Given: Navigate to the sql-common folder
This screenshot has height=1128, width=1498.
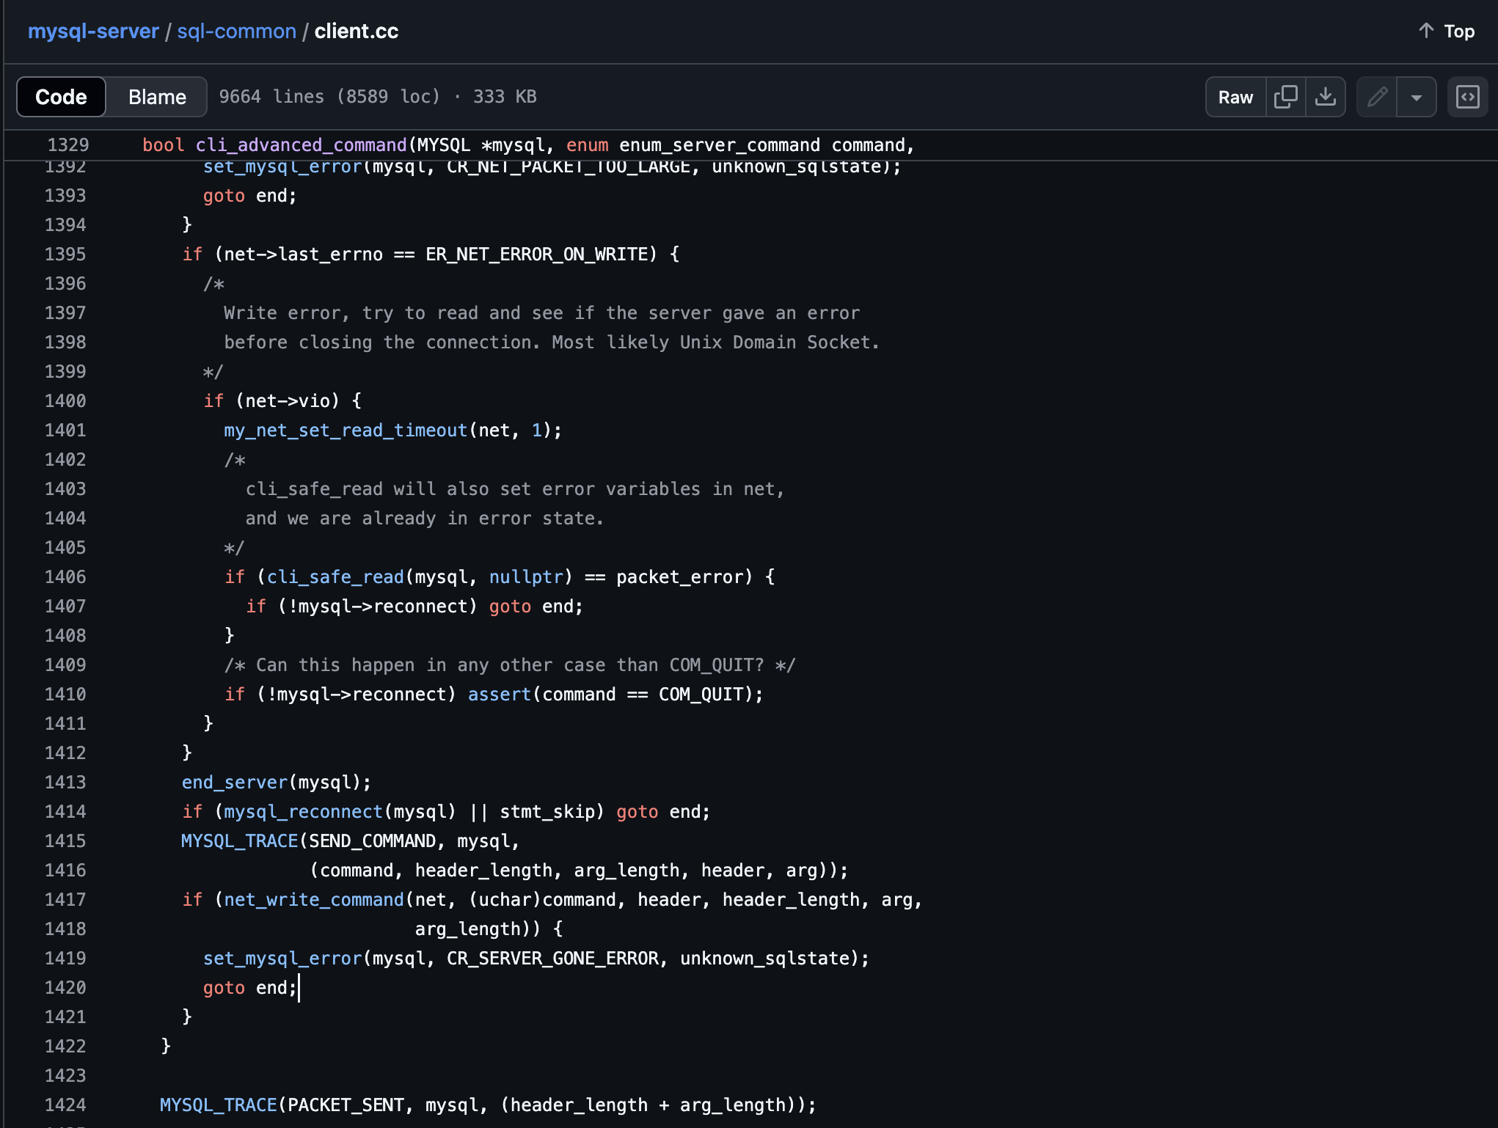Looking at the screenshot, I should [236, 31].
